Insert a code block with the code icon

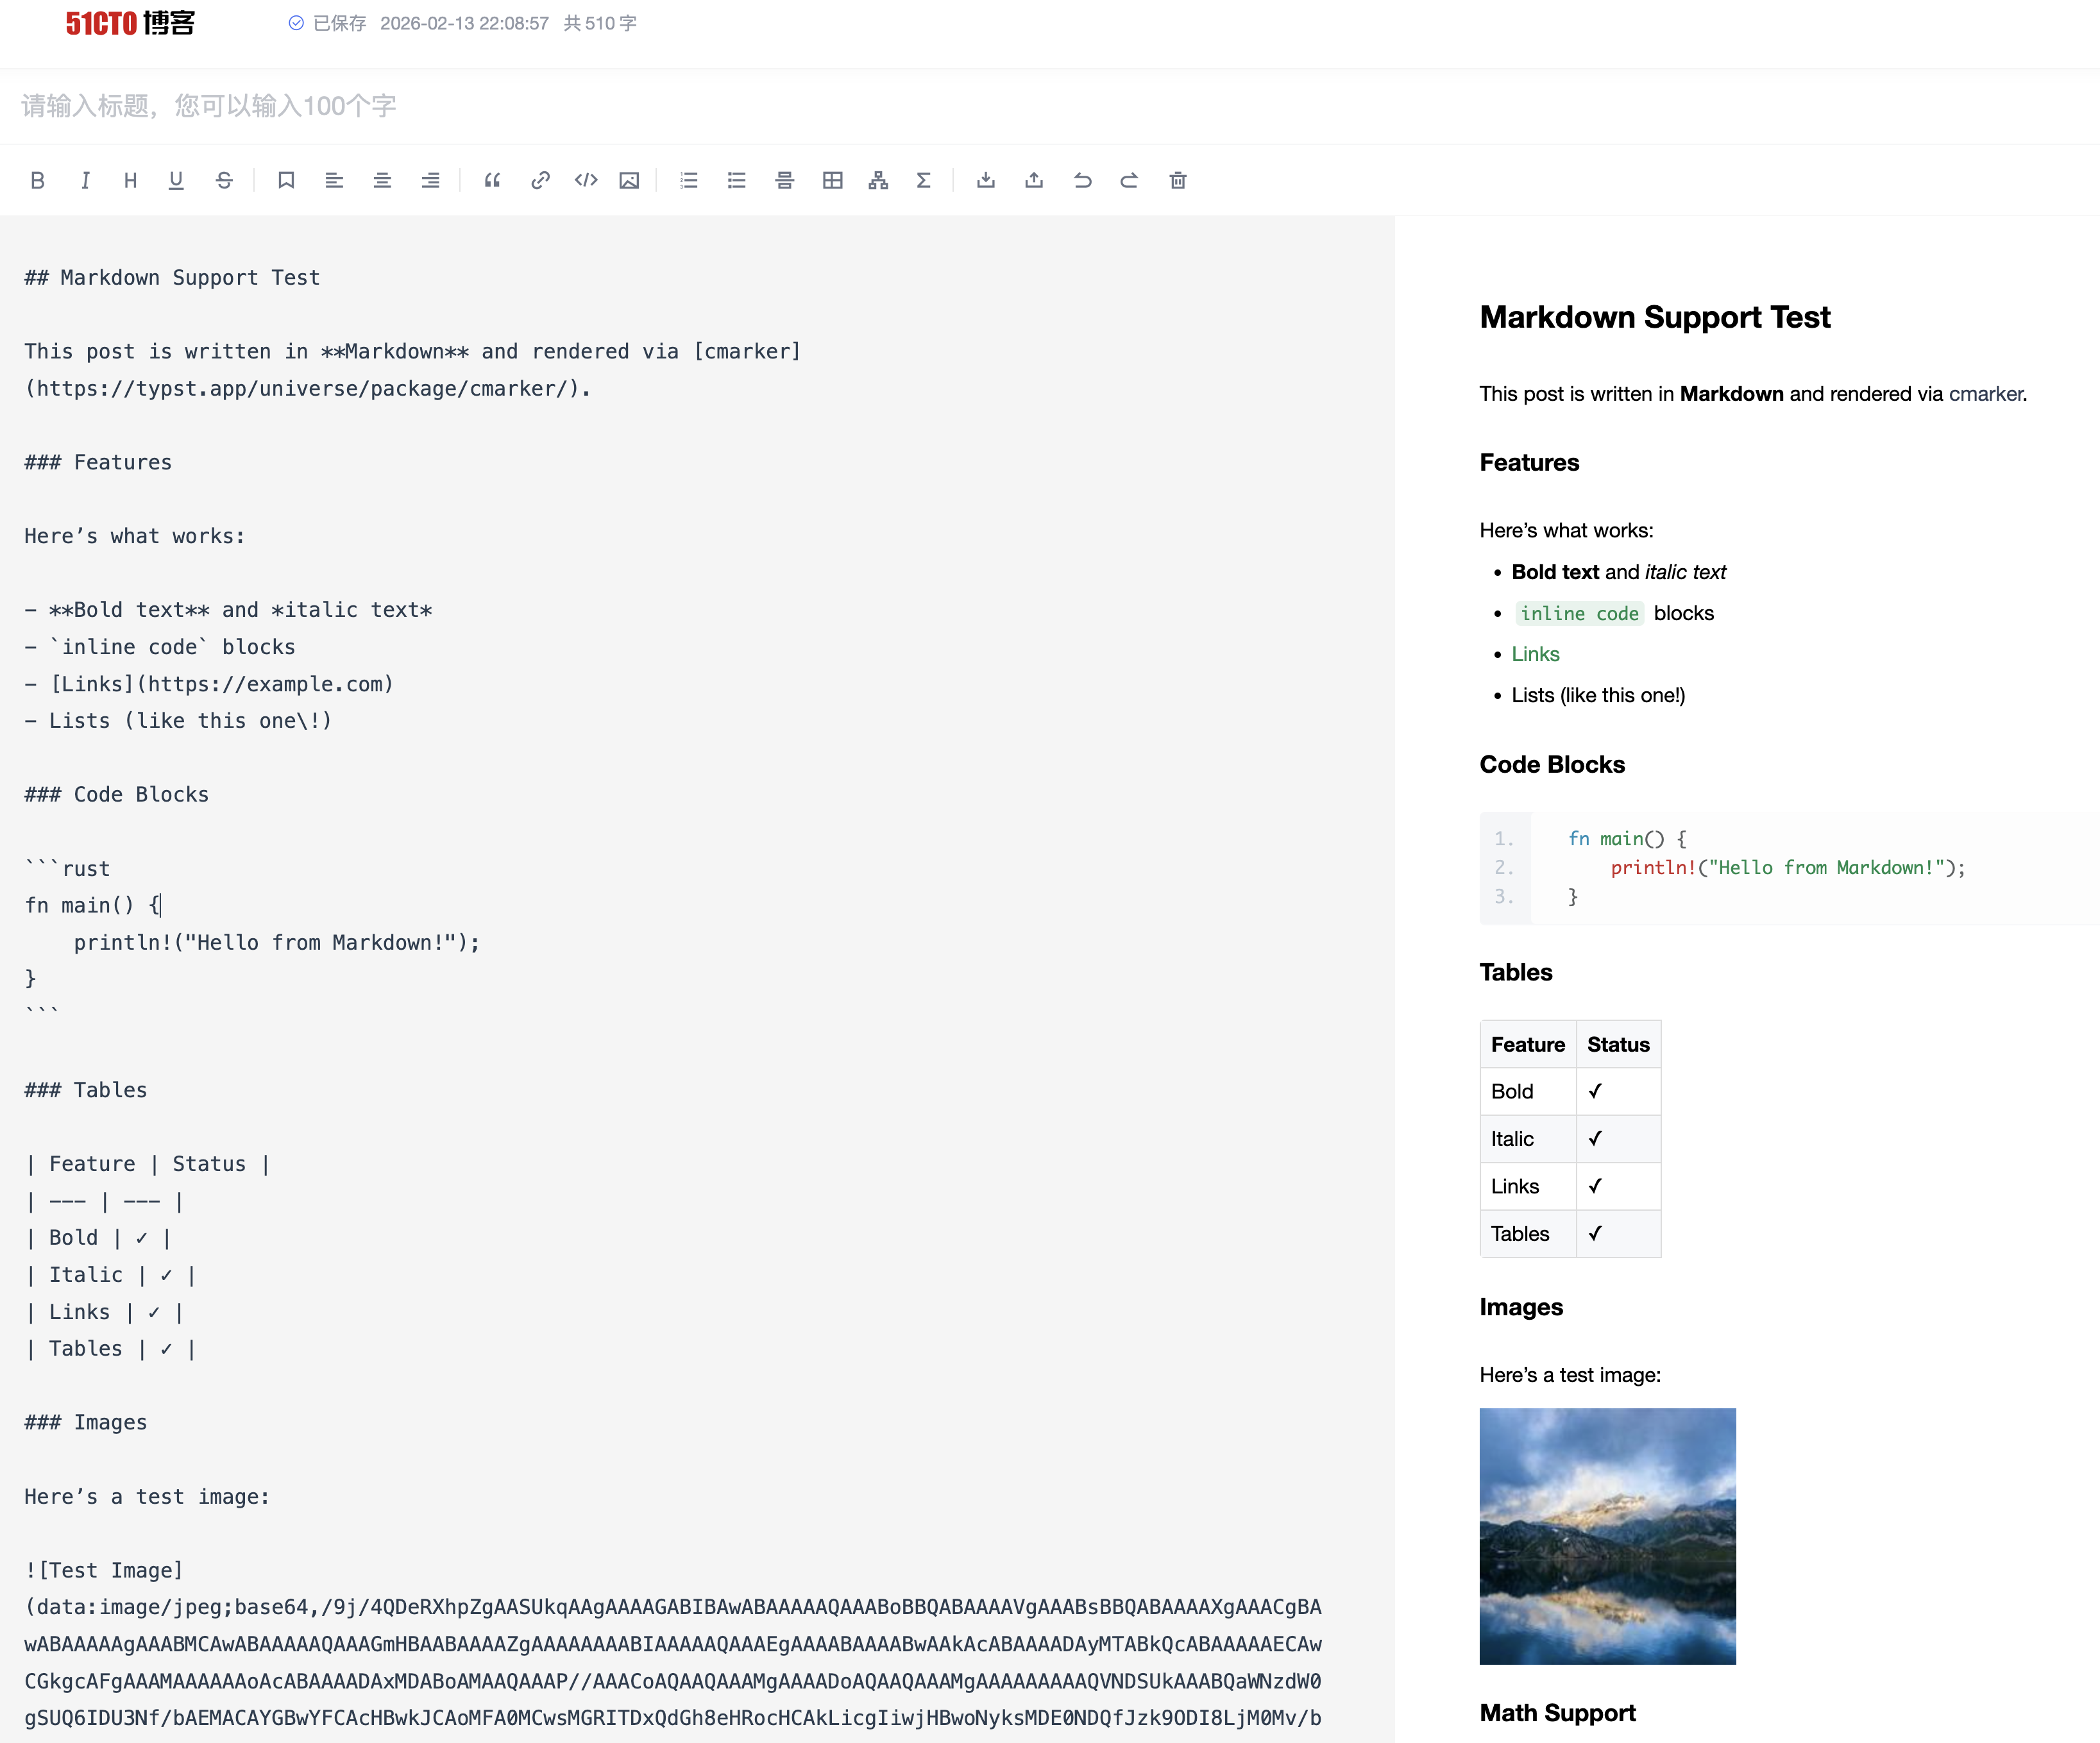(x=586, y=180)
